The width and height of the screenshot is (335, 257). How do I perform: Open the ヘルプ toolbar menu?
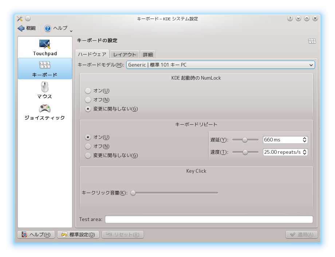[x=56, y=28]
